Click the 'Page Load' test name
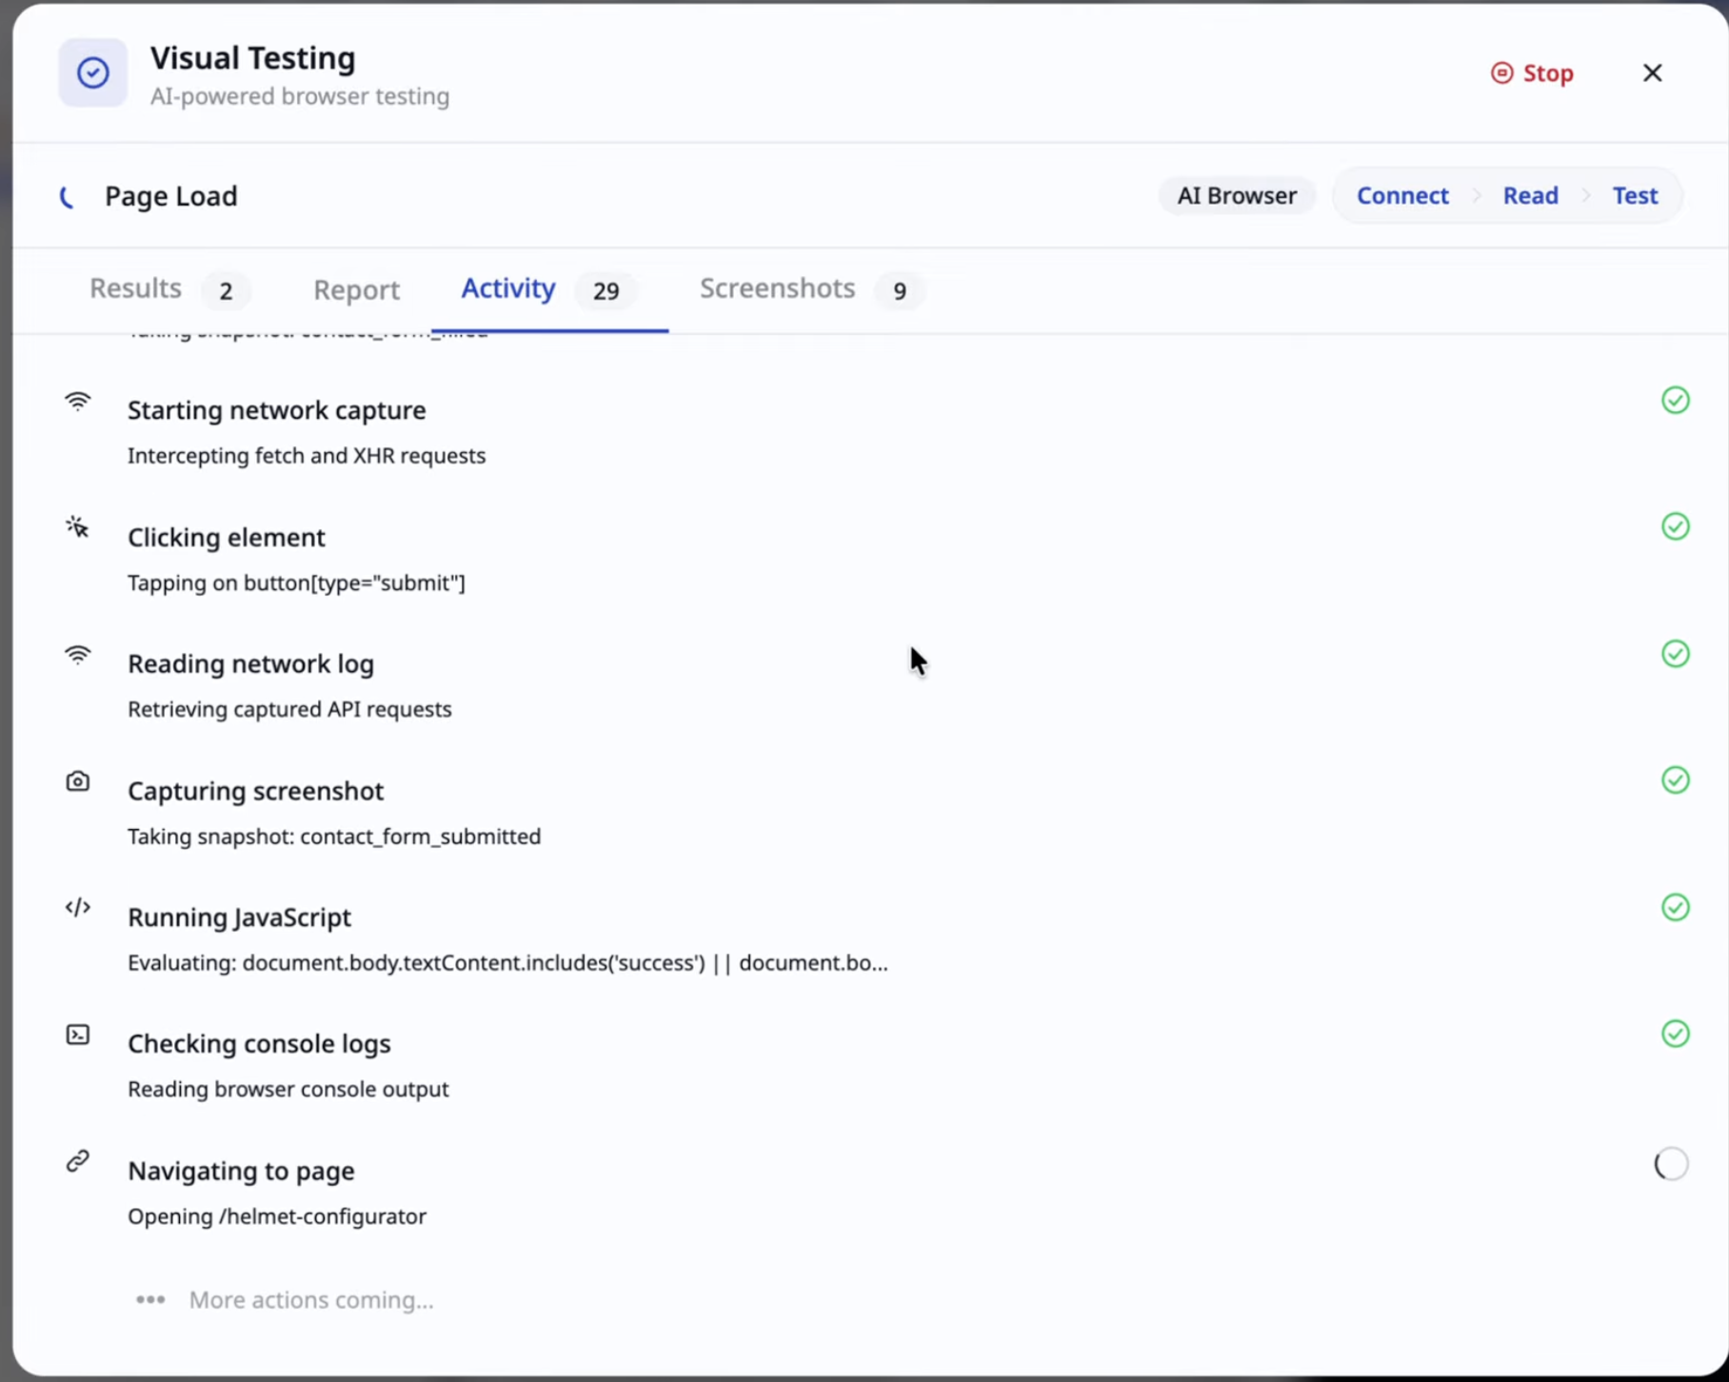 [170, 196]
